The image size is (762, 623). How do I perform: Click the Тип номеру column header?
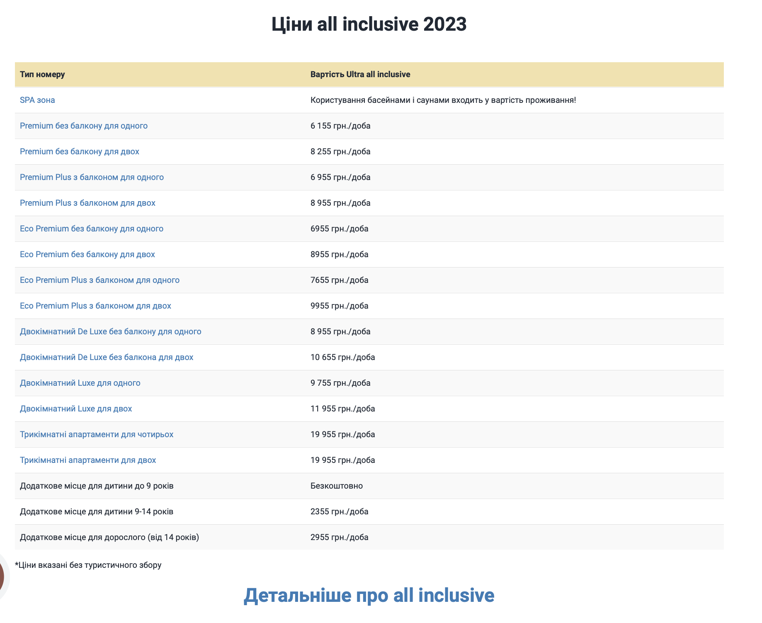coord(42,74)
